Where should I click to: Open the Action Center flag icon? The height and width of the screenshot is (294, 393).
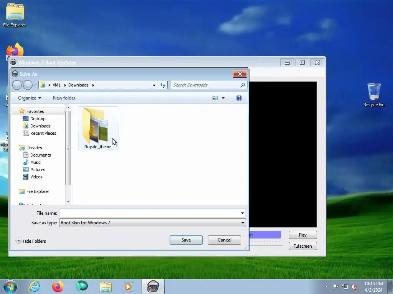[x=335, y=287]
